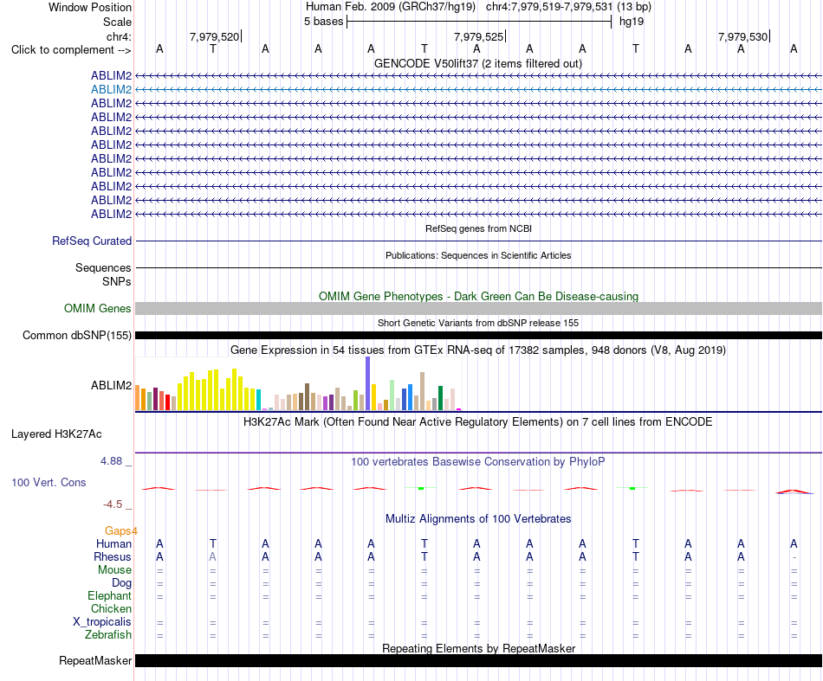Select the light-blue highlighted ABLIM2 transcript label
Image resolution: width=823 pixels, height=681 pixels.
(111, 90)
